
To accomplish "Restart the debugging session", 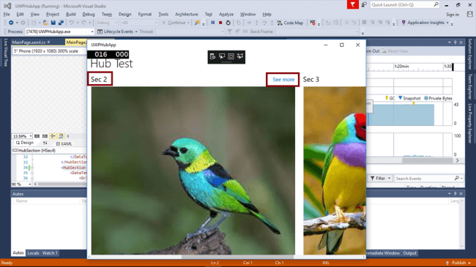I will pos(228,23).
